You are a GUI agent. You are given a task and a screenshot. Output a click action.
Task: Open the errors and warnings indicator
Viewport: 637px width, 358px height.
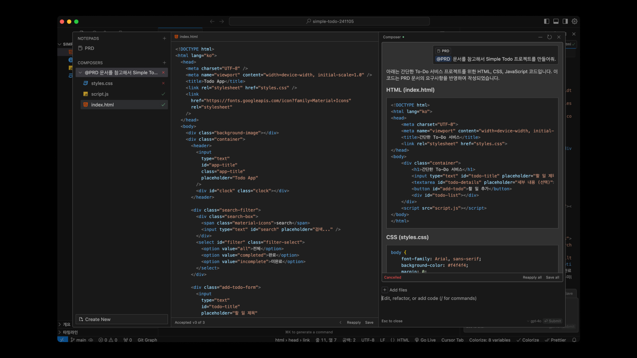click(x=108, y=340)
